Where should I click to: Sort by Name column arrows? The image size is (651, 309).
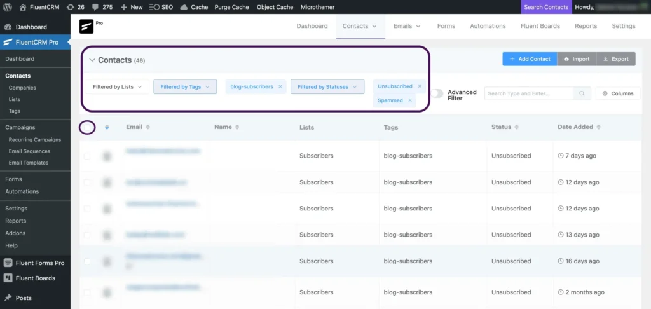[x=237, y=127]
